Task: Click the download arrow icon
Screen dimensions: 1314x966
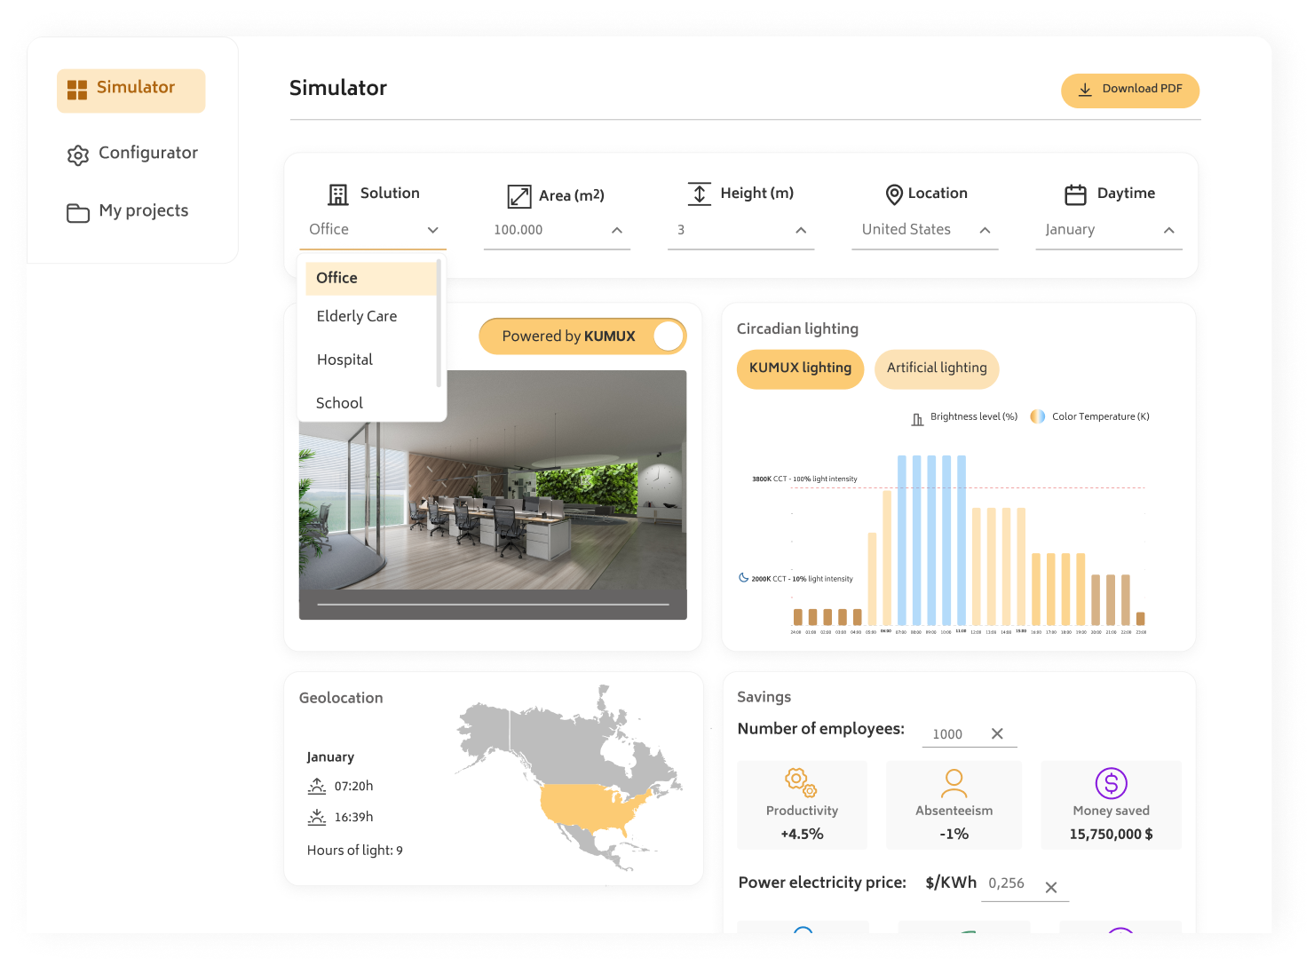Action: coord(1085,90)
